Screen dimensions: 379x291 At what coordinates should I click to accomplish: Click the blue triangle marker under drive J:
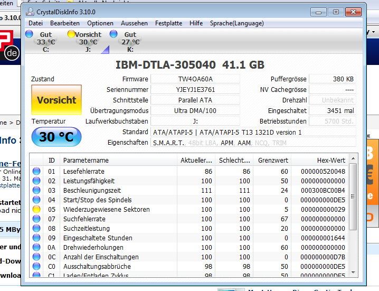106,50
